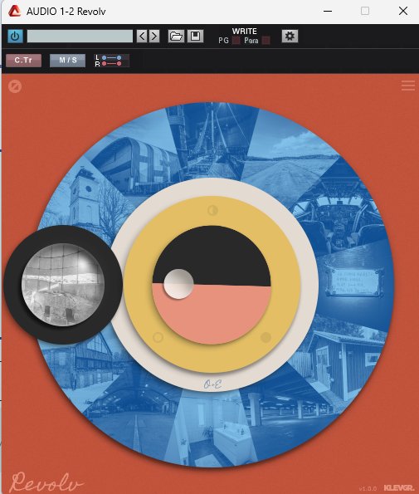Image resolution: width=419 pixels, height=494 pixels.
Task: Go to the previous preset arrow
Action: point(142,37)
